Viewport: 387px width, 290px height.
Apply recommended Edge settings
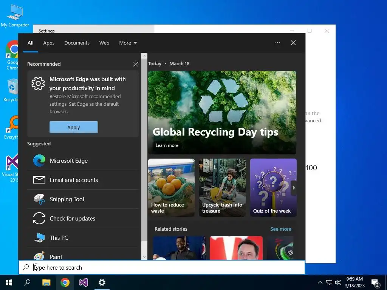[x=74, y=127]
